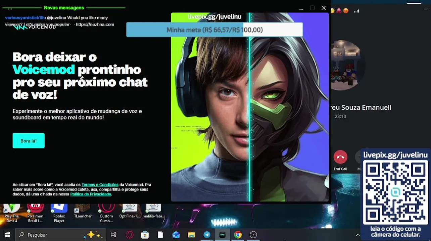Click the variousyardstick1lh chat username
The width and height of the screenshot is (431, 241).
pos(25,18)
